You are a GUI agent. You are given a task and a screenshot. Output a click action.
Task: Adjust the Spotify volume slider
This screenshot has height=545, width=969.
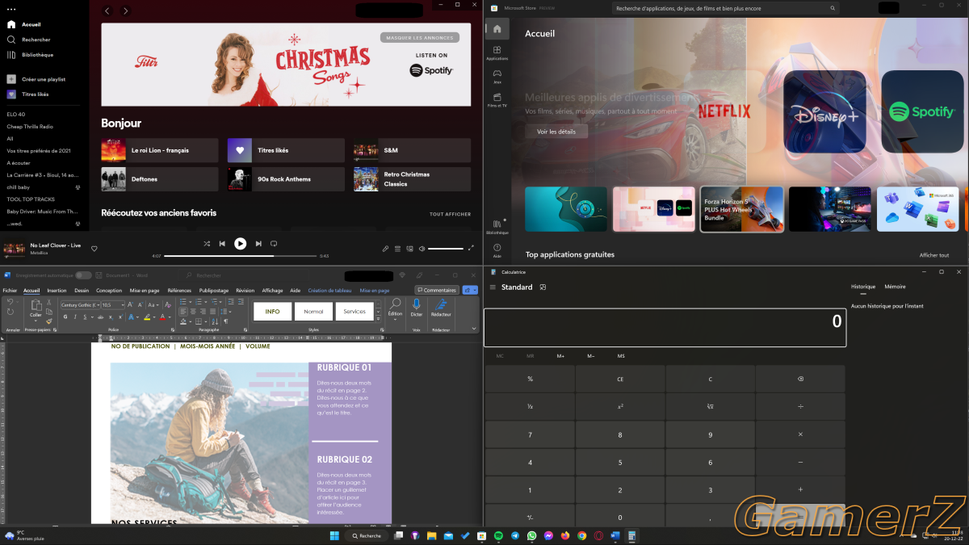pyautogui.click(x=446, y=249)
